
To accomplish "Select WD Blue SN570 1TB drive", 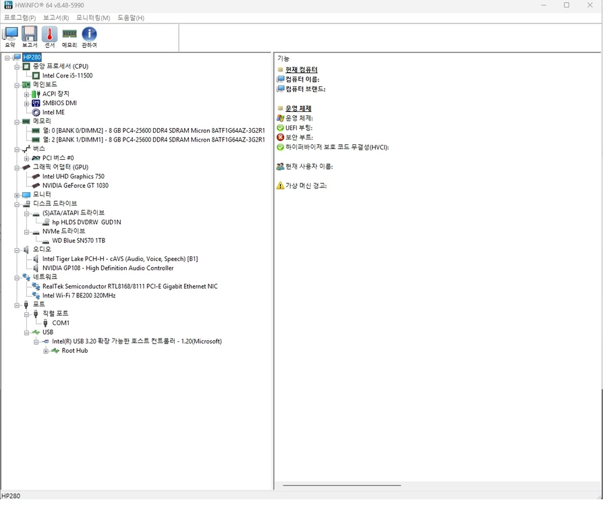I will pyautogui.click(x=78, y=242).
